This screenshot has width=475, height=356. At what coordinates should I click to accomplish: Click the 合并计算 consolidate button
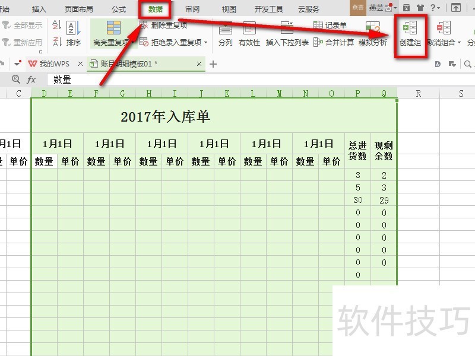[x=334, y=42]
